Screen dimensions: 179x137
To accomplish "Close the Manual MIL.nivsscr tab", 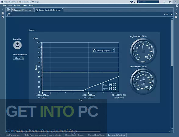I will point(33,9).
